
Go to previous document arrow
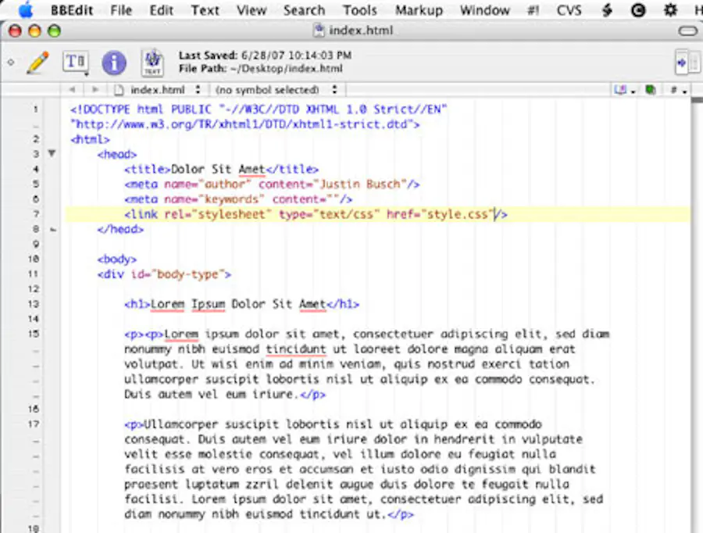point(72,90)
